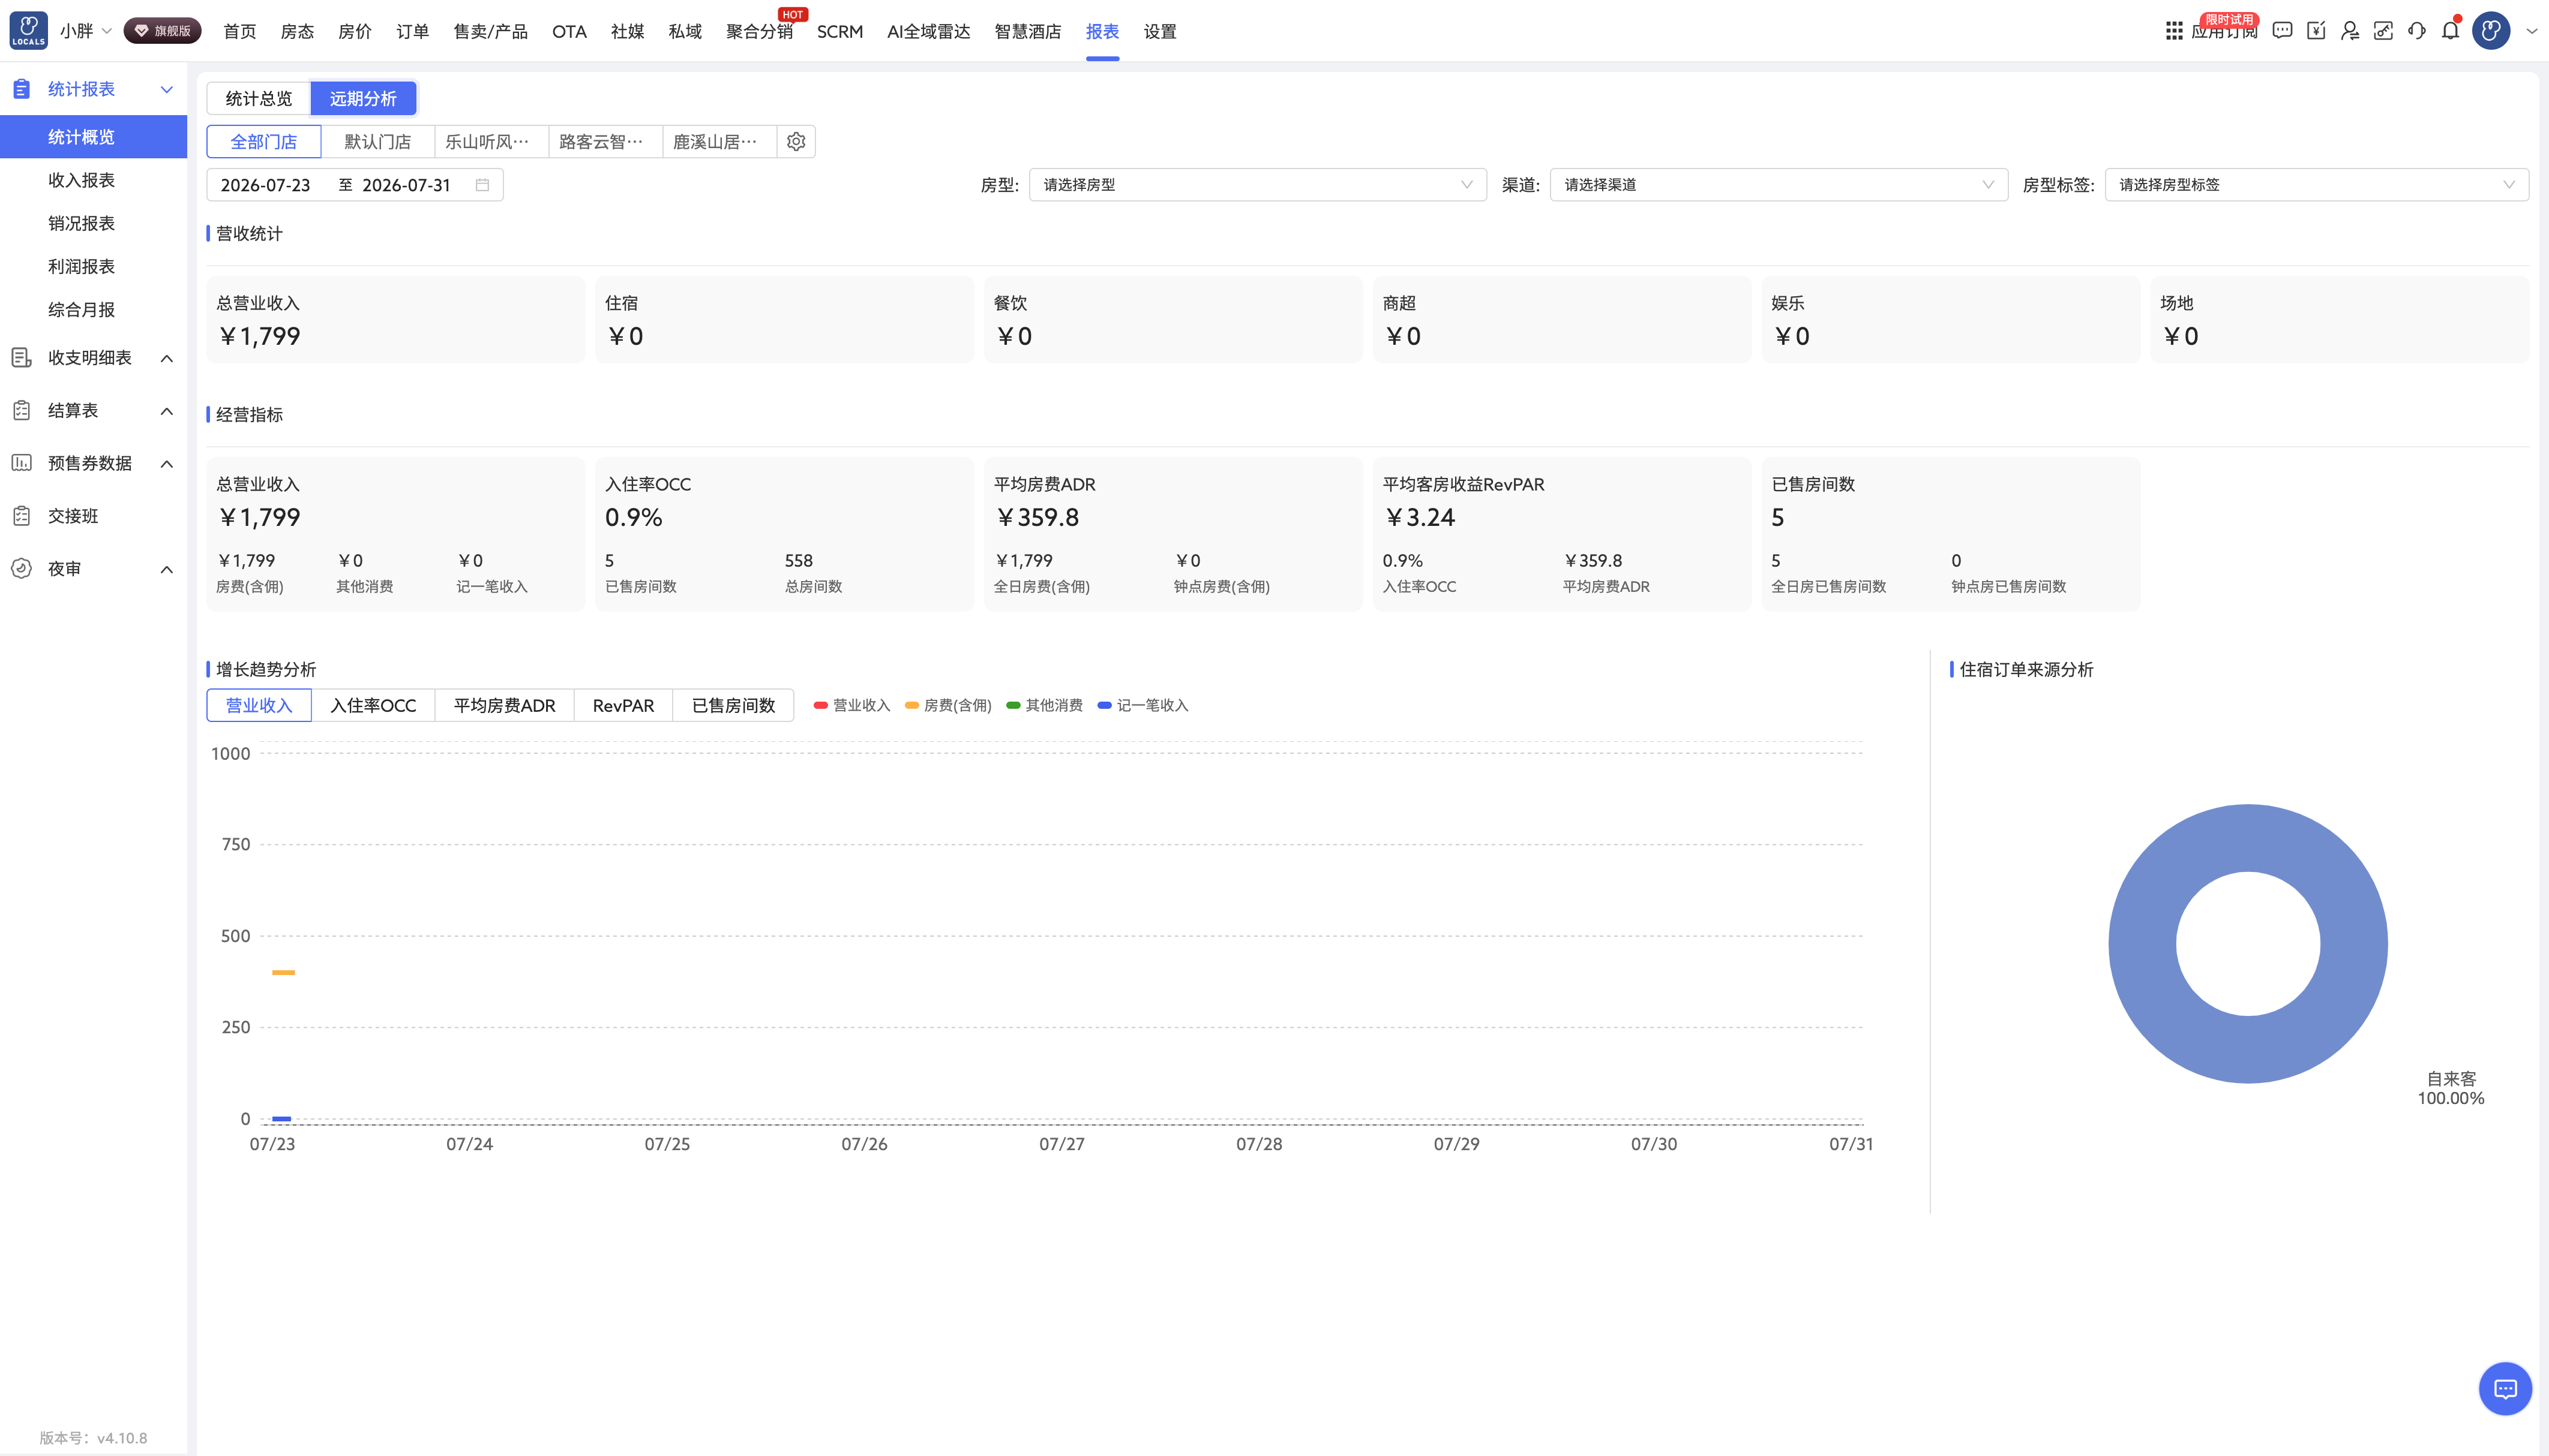This screenshot has width=2549, height=1456.
Task: Open the chat message bubble icon
Action: tap(2282, 31)
